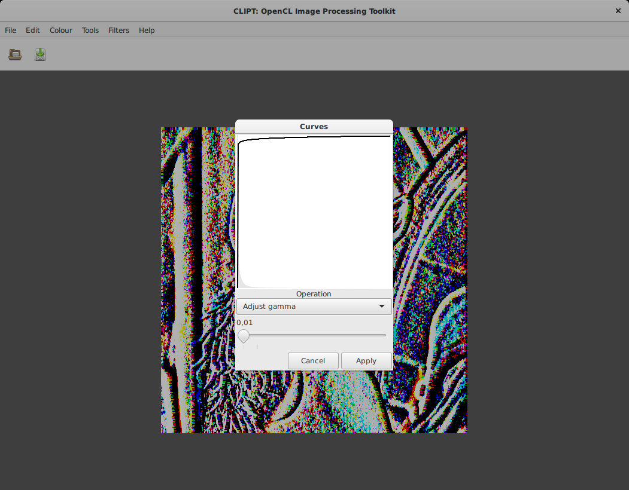
Task: Expand the Adjust gamma operation dropdown
Action: (314, 307)
